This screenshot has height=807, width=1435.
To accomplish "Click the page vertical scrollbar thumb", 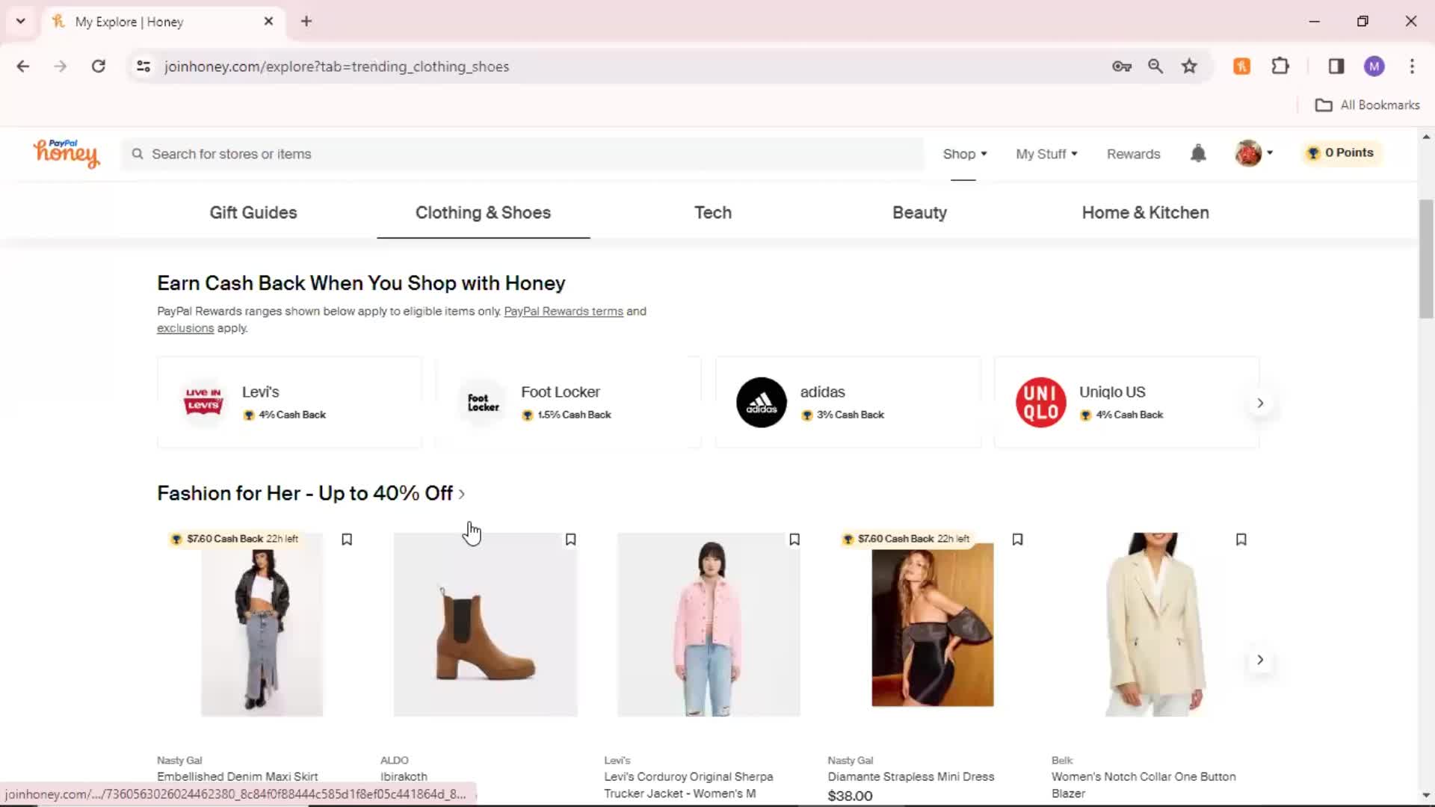I will (x=1426, y=259).
